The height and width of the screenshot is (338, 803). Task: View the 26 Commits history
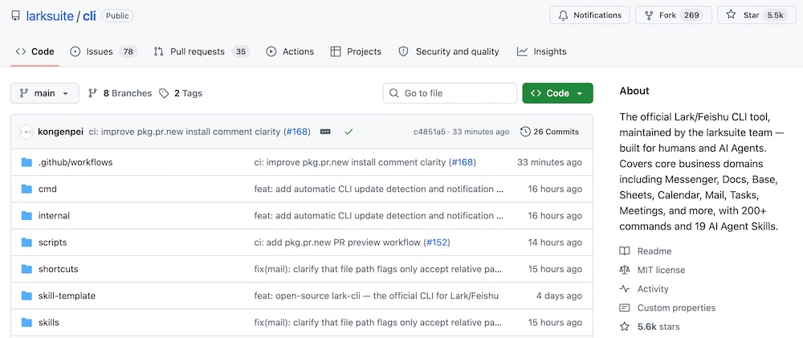549,132
